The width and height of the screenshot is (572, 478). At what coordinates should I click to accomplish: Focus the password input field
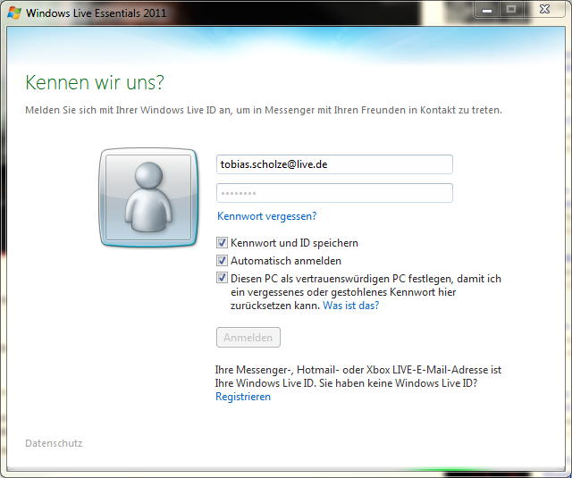tap(334, 193)
